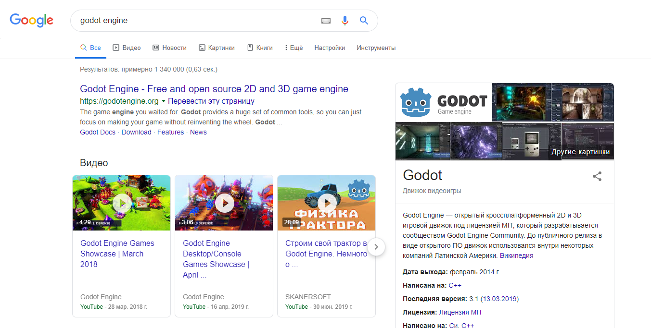Image resolution: width=651 pixels, height=328 pixels.
Task: Switch to the Книги tab
Action: pos(260,48)
